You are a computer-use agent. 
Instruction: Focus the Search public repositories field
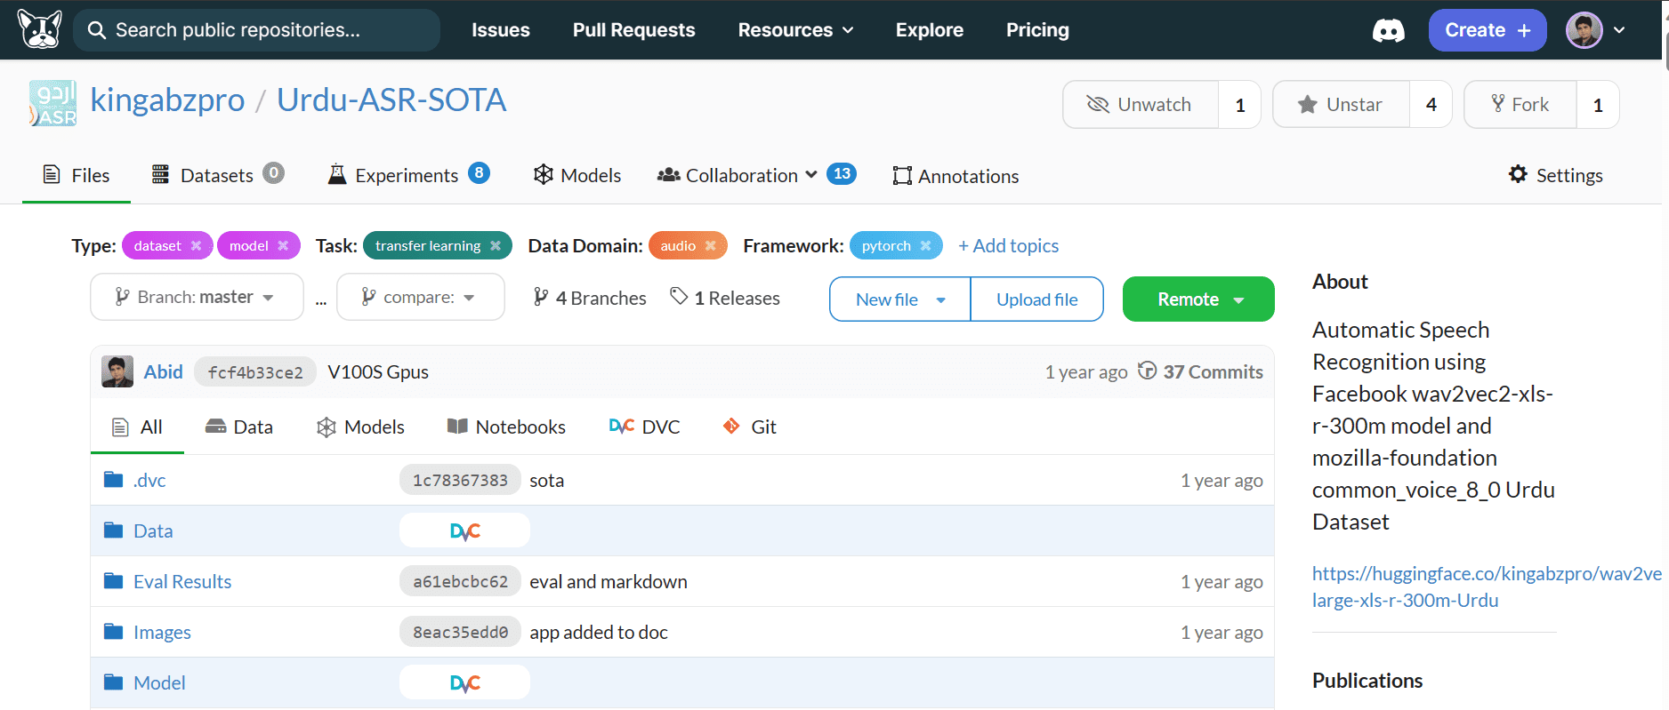click(257, 30)
